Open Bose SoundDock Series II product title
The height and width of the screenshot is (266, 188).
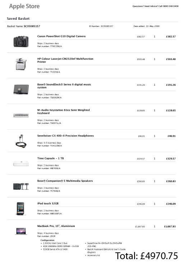click(x=64, y=86)
